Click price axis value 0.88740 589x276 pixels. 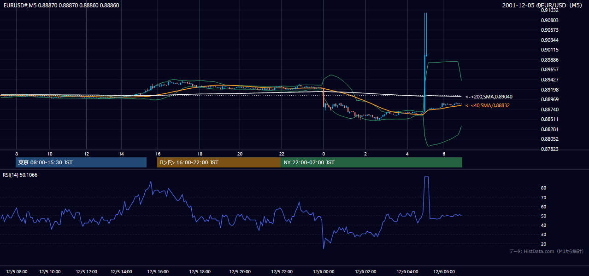[550, 109]
